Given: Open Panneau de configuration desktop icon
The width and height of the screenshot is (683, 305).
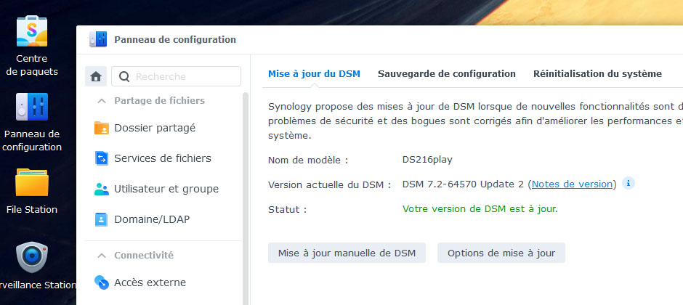Looking at the screenshot, I should tap(32, 107).
